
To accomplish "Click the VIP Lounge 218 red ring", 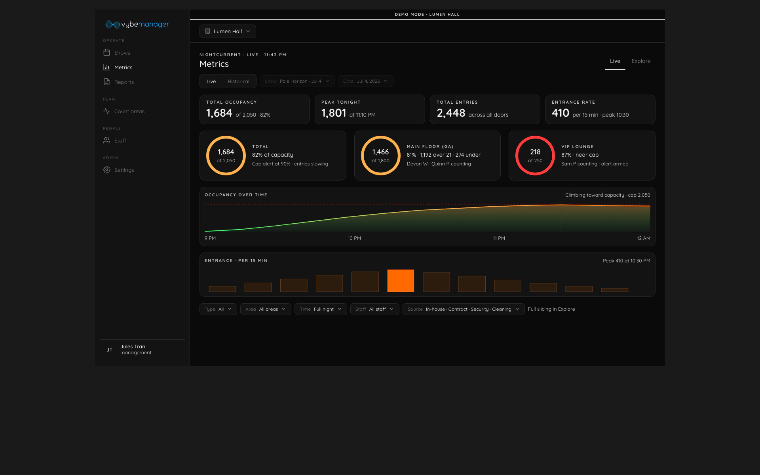I will 535,156.
